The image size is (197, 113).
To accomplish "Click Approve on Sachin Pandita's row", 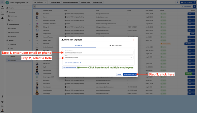I will pyautogui.click(x=189, y=74).
